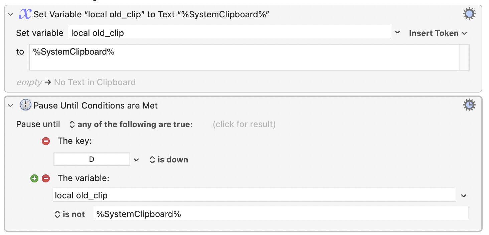Click the key field showing D
Screen dimensions: 489x235
(x=92, y=159)
